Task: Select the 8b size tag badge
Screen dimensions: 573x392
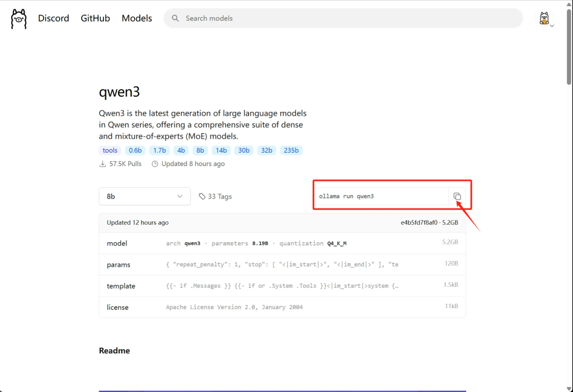Action: tap(200, 150)
